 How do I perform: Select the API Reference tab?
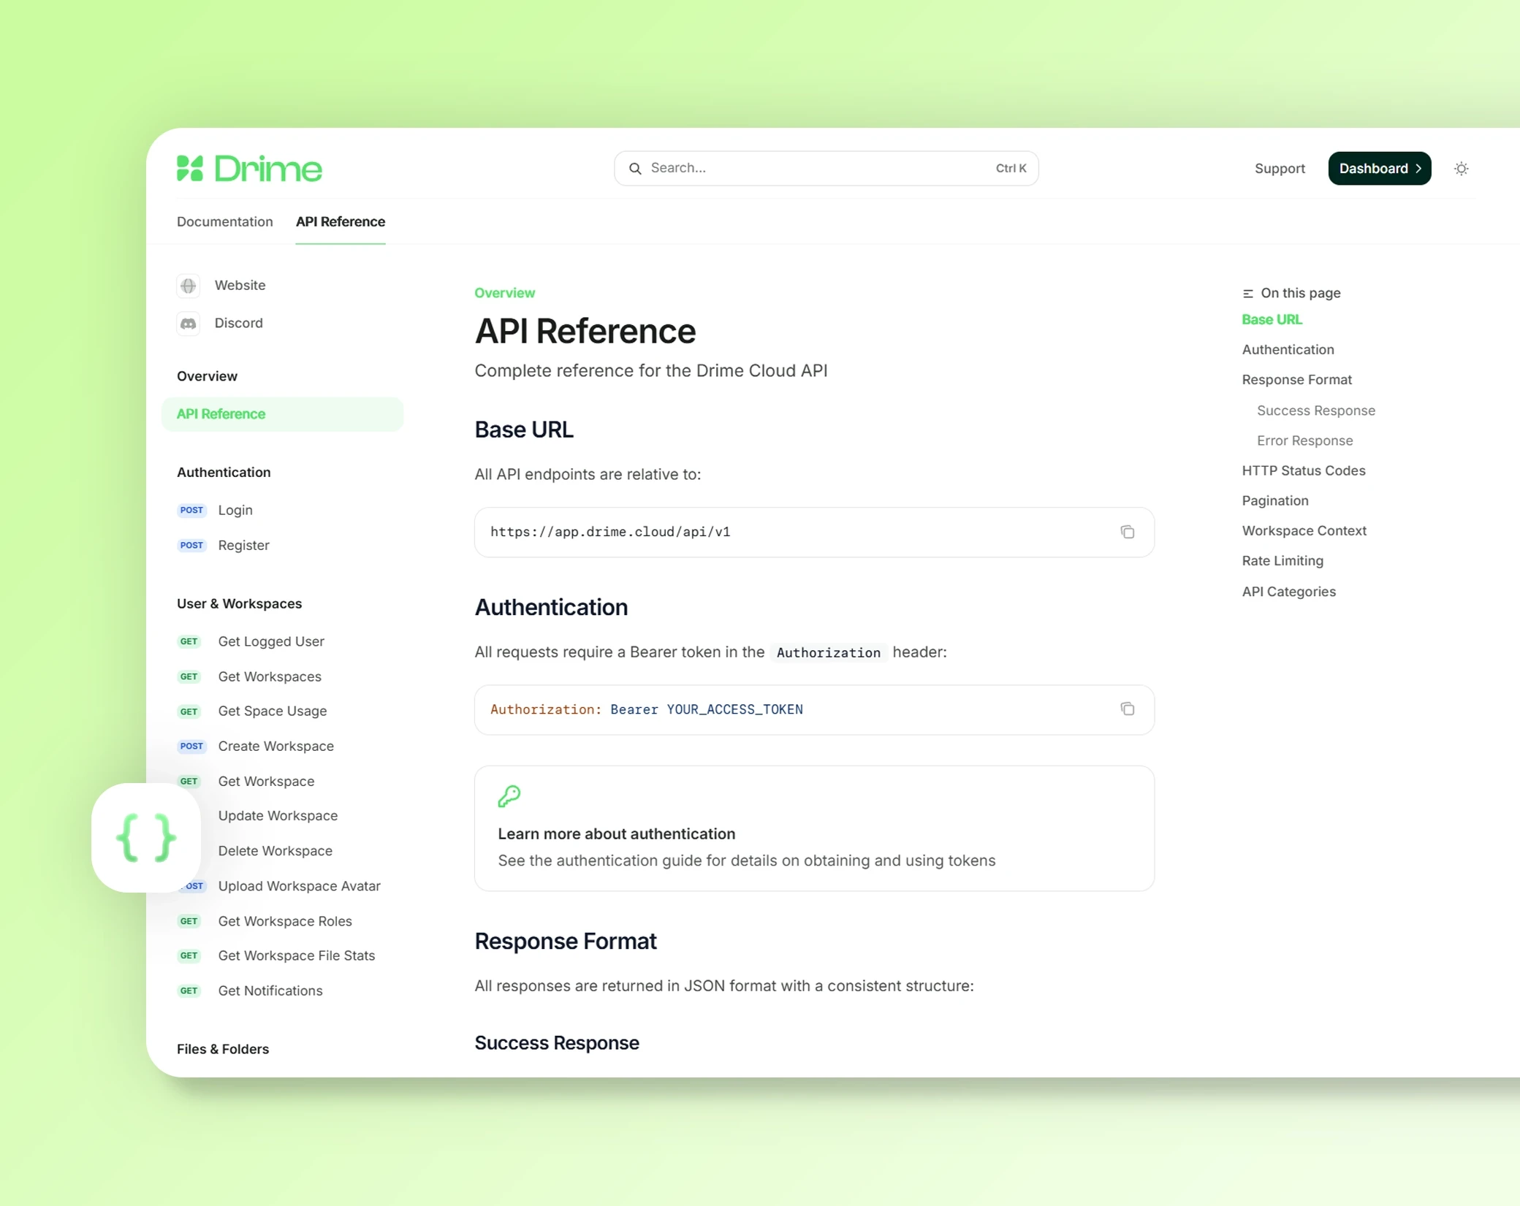(341, 221)
